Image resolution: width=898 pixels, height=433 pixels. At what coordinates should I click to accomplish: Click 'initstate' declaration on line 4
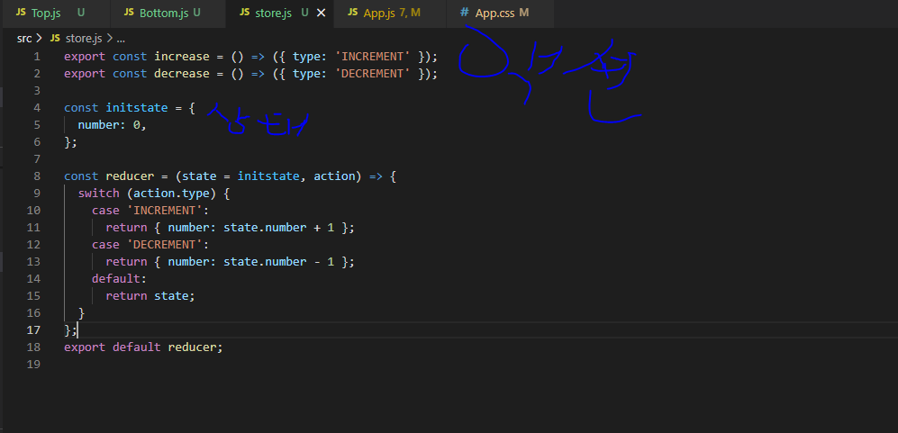[137, 108]
